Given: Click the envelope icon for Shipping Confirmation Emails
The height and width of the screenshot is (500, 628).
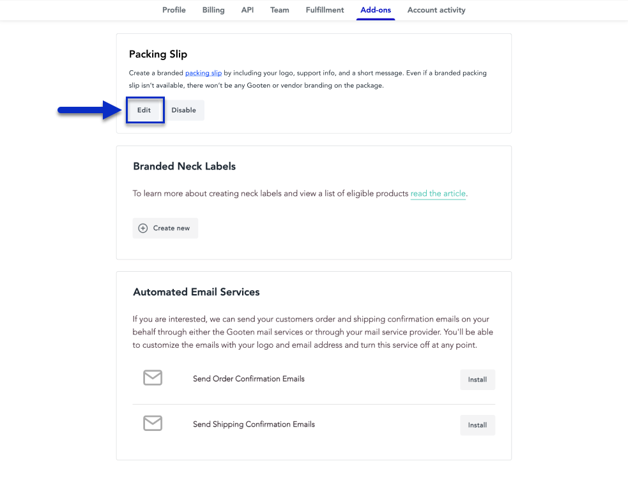Looking at the screenshot, I should click(x=153, y=423).
